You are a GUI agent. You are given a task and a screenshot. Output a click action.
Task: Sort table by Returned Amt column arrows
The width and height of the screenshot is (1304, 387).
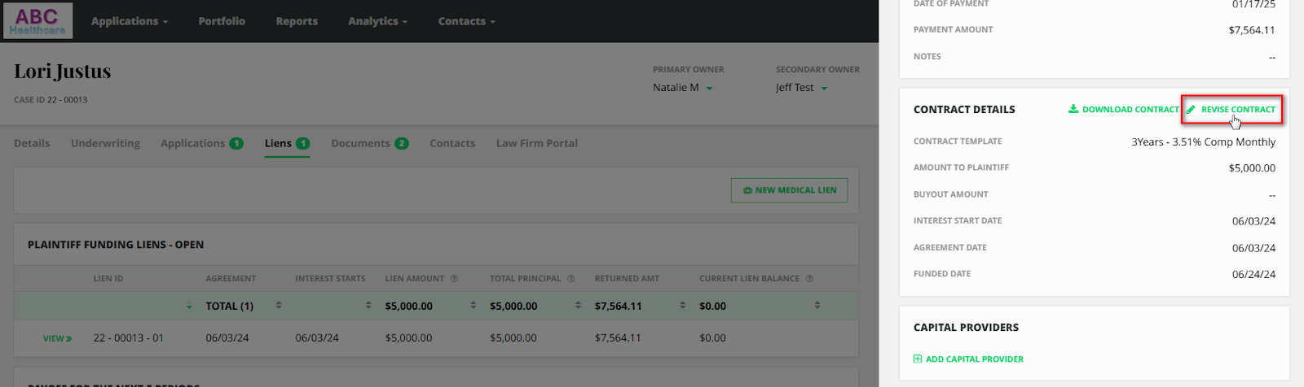[x=683, y=306]
